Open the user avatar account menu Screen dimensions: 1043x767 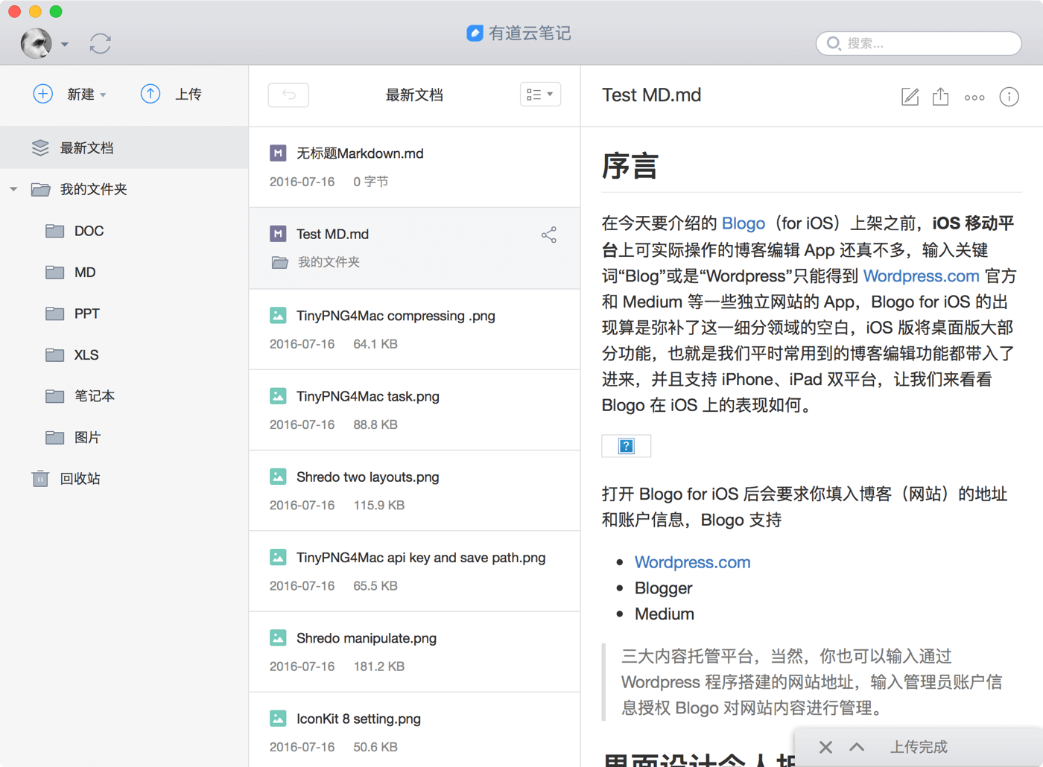36,43
